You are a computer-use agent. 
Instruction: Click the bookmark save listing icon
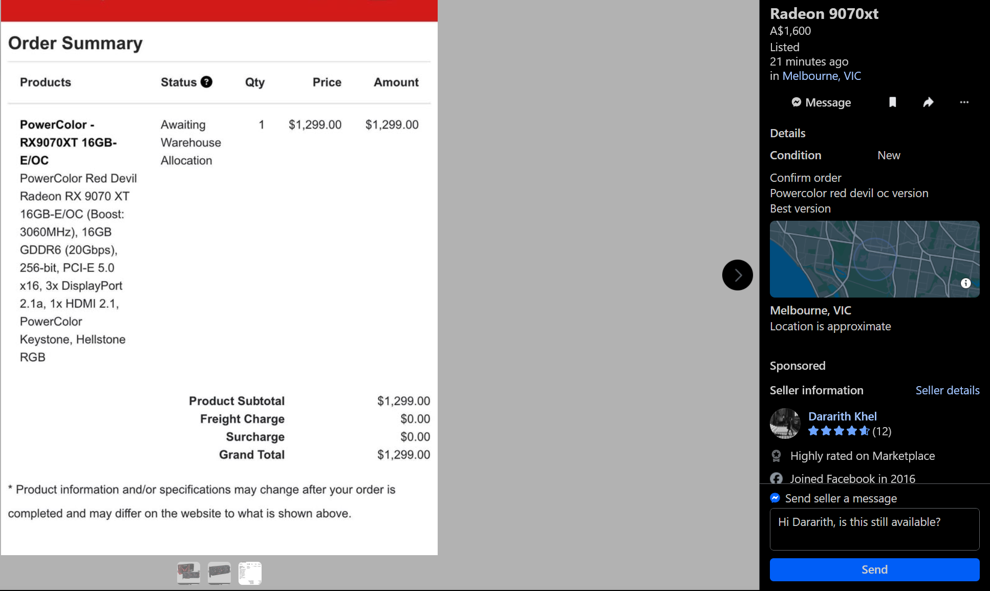pos(892,102)
